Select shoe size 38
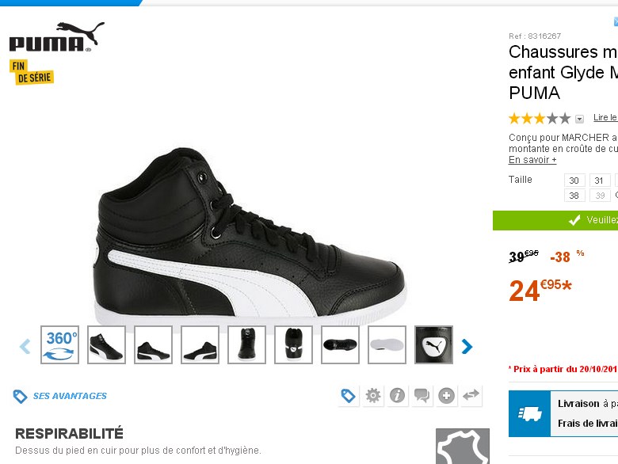618x464 pixels. (574, 196)
